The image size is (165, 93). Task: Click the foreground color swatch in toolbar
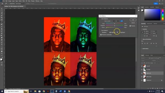[1, 59]
